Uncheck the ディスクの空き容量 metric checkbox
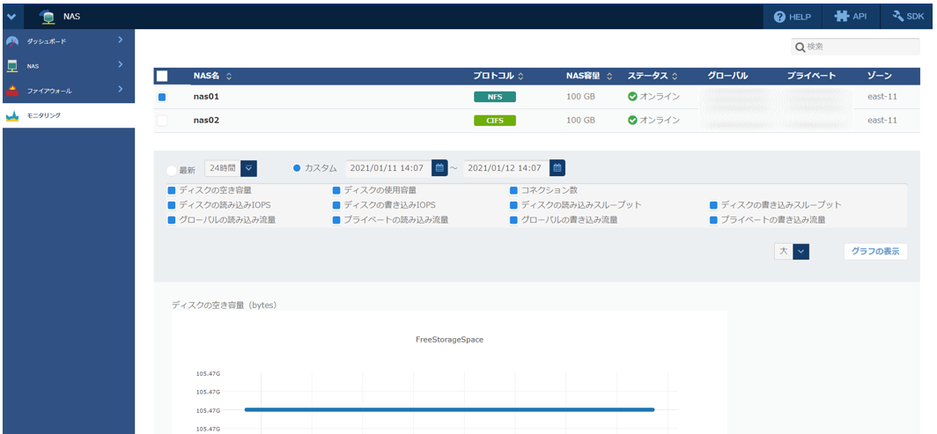The image size is (937, 434). tap(172, 190)
